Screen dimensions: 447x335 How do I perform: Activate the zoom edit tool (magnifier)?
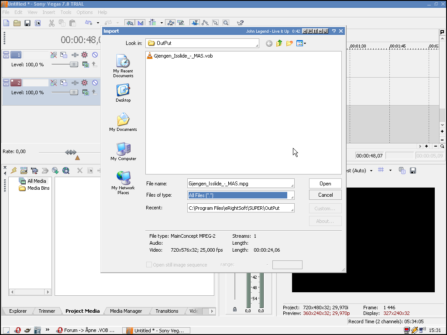click(226, 23)
